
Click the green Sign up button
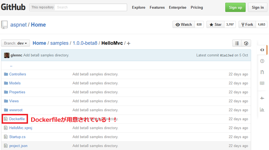pos(235,8)
